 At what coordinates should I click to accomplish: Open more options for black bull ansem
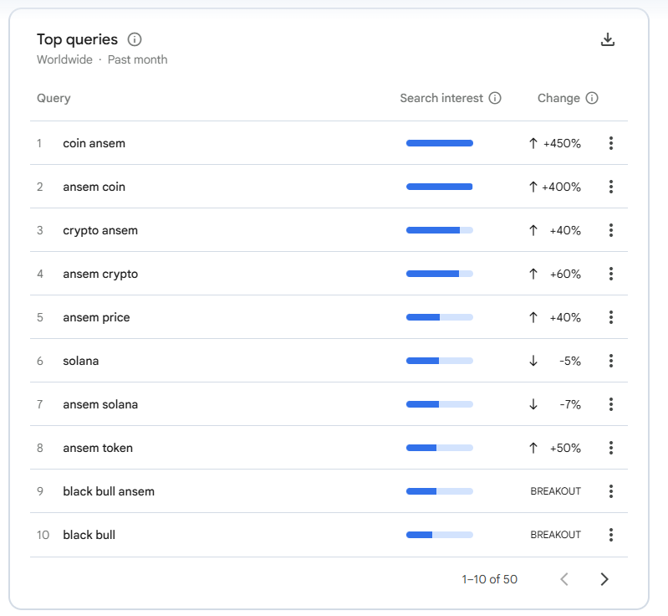pos(611,491)
